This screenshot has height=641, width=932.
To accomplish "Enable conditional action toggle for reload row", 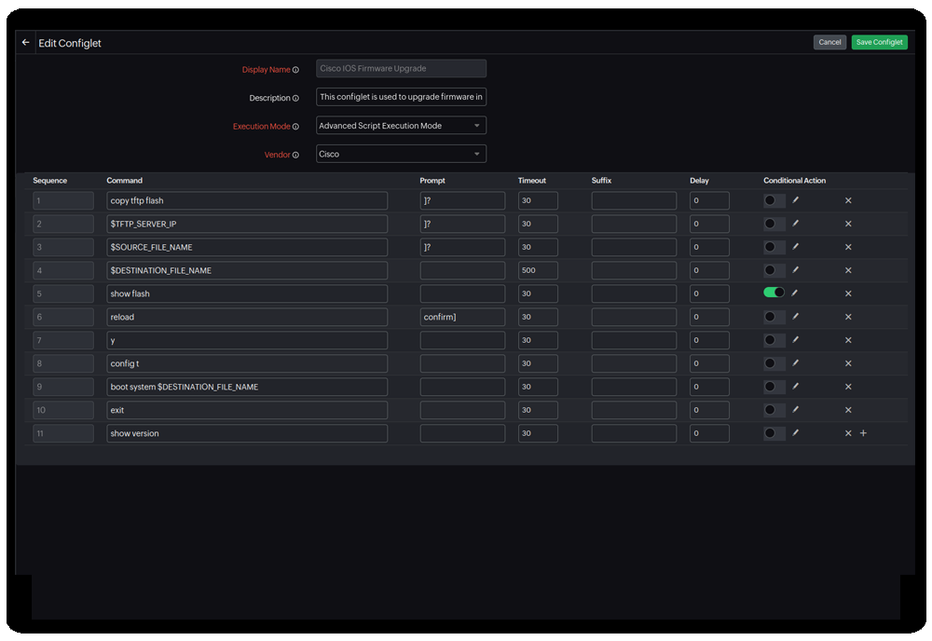I will [x=774, y=317].
